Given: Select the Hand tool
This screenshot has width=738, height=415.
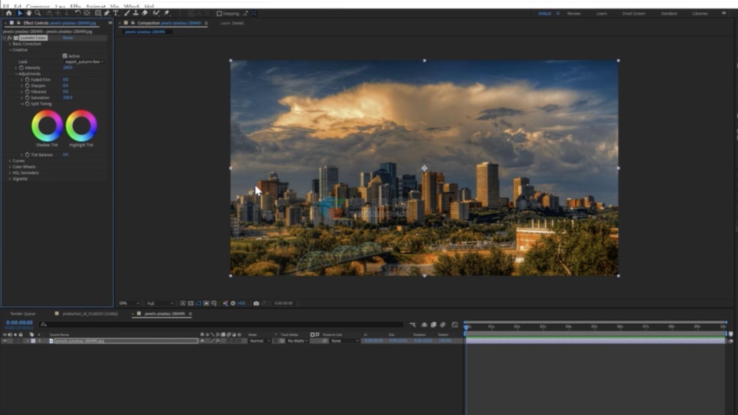Looking at the screenshot, I should [29, 13].
